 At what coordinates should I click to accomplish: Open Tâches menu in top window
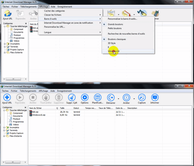tap(6, 7)
